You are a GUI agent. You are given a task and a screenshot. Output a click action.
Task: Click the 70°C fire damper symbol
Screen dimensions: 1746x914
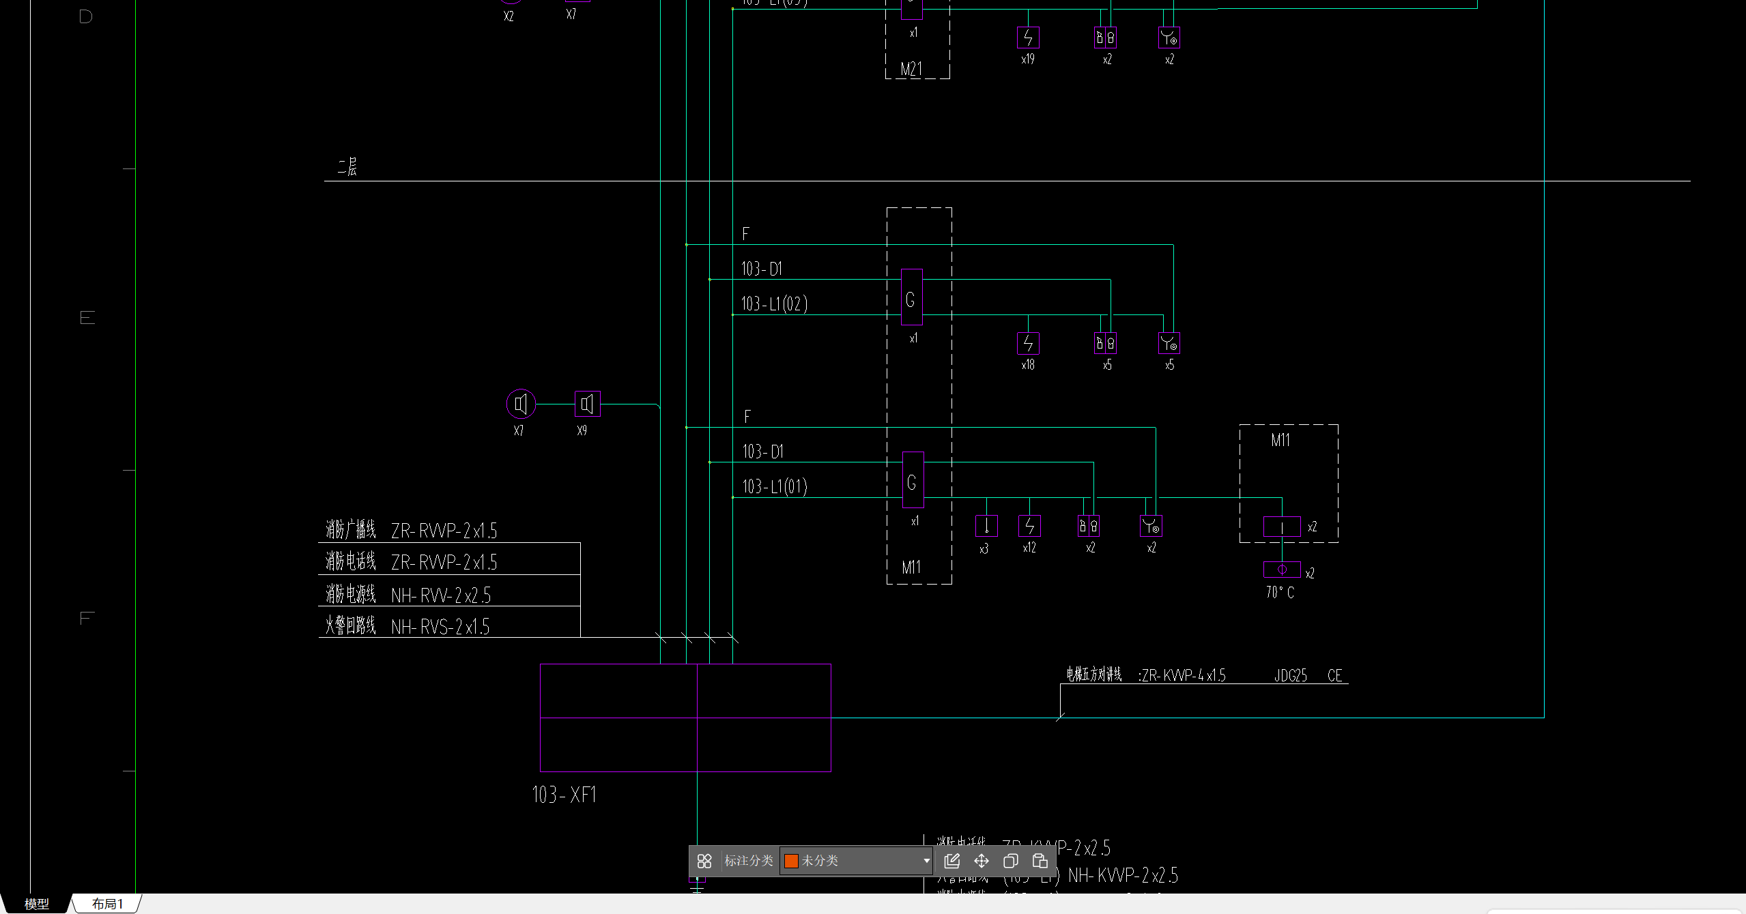pos(1282,570)
